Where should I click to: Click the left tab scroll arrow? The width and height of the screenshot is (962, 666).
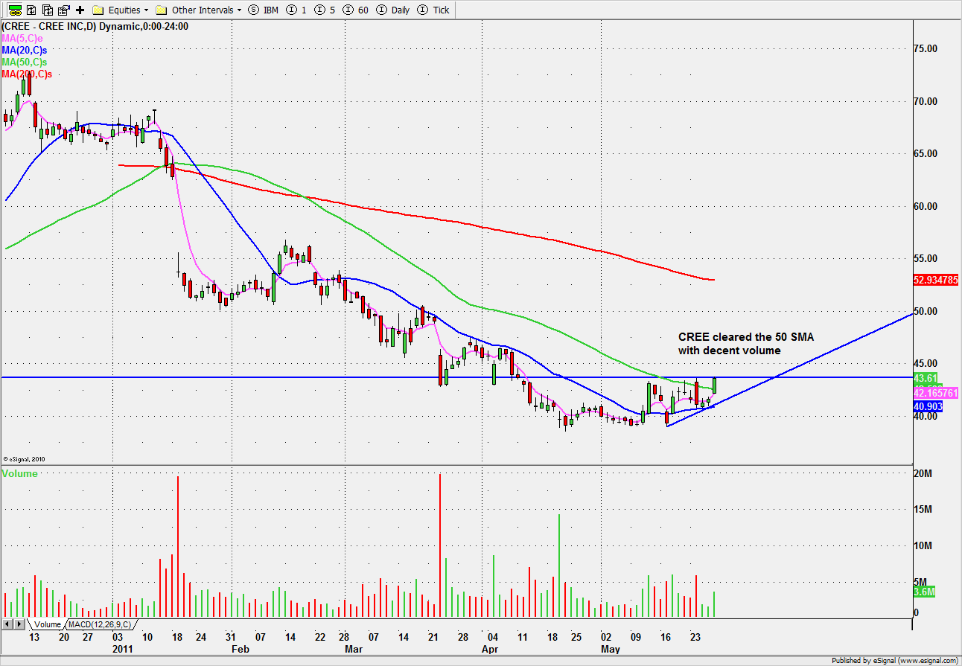click(9, 624)
